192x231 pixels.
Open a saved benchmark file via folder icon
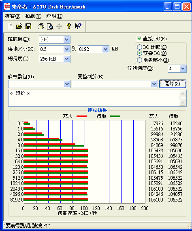click(x=19, y=27)
